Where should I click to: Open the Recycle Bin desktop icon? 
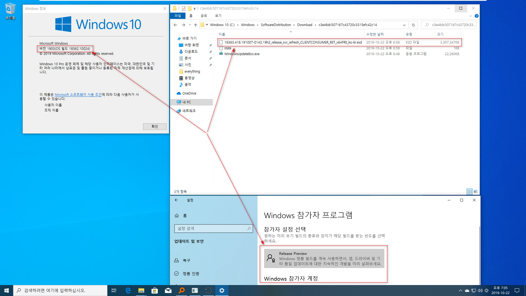click(10, 11)
